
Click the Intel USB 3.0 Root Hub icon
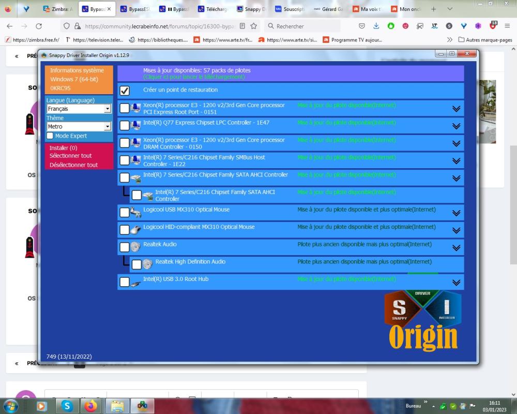point(135,283)
